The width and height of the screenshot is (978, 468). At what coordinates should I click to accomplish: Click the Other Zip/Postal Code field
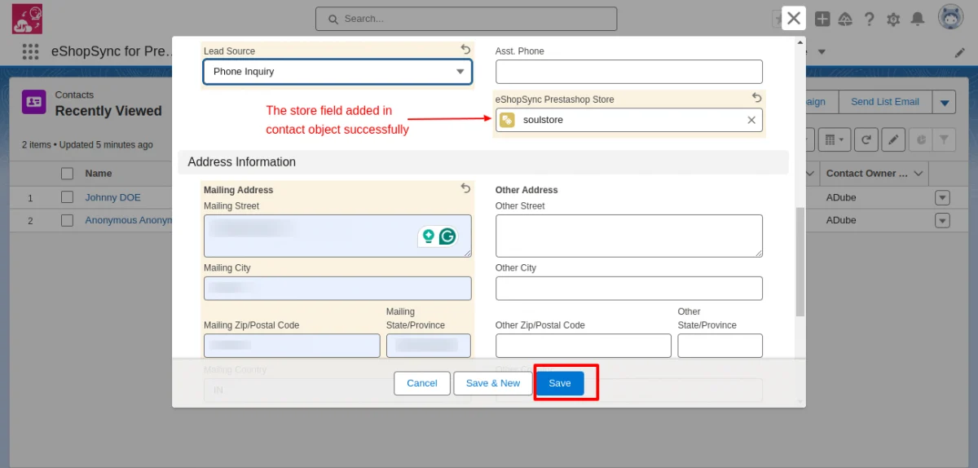584,346
